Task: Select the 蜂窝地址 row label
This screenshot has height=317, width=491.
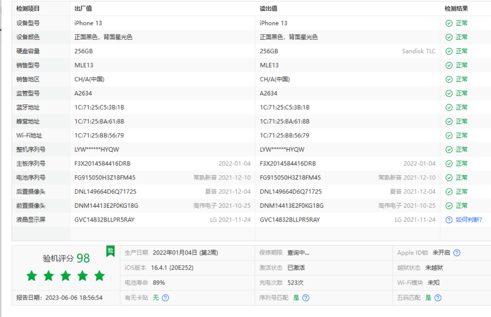Action: click(28, 122)
